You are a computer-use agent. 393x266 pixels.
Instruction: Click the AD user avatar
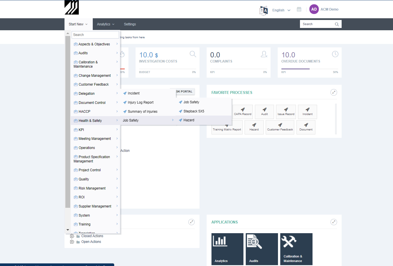pos(314,9)
